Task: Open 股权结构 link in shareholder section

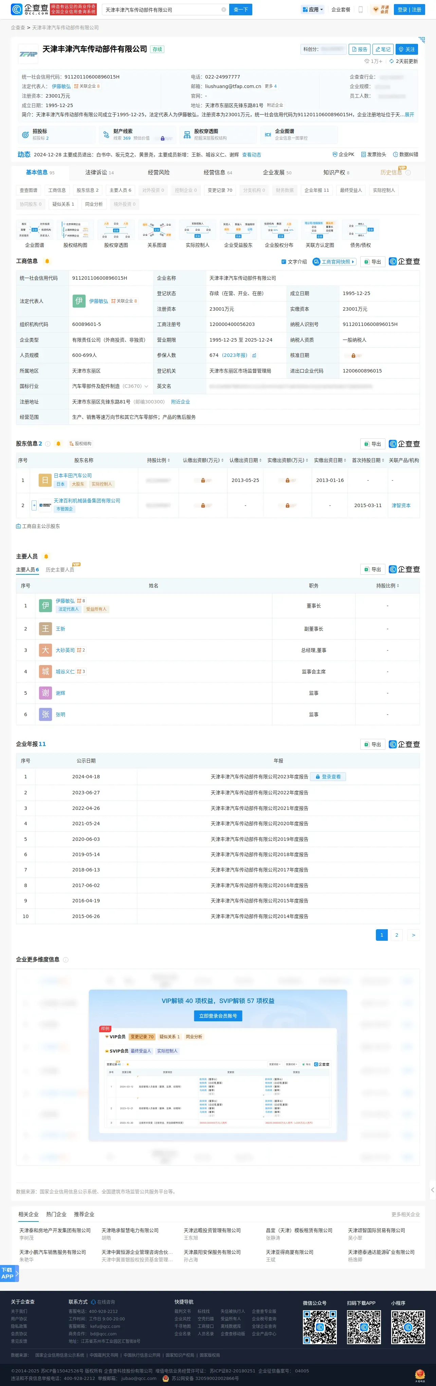Action: click(x=80, y=444)
